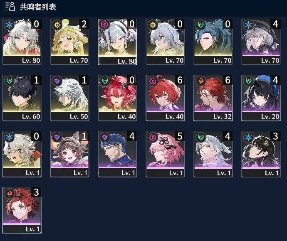Screen dimensions: 287x241
Task: Select the blue-haired Lv. 70 aero character
Action: coord(213,42)
